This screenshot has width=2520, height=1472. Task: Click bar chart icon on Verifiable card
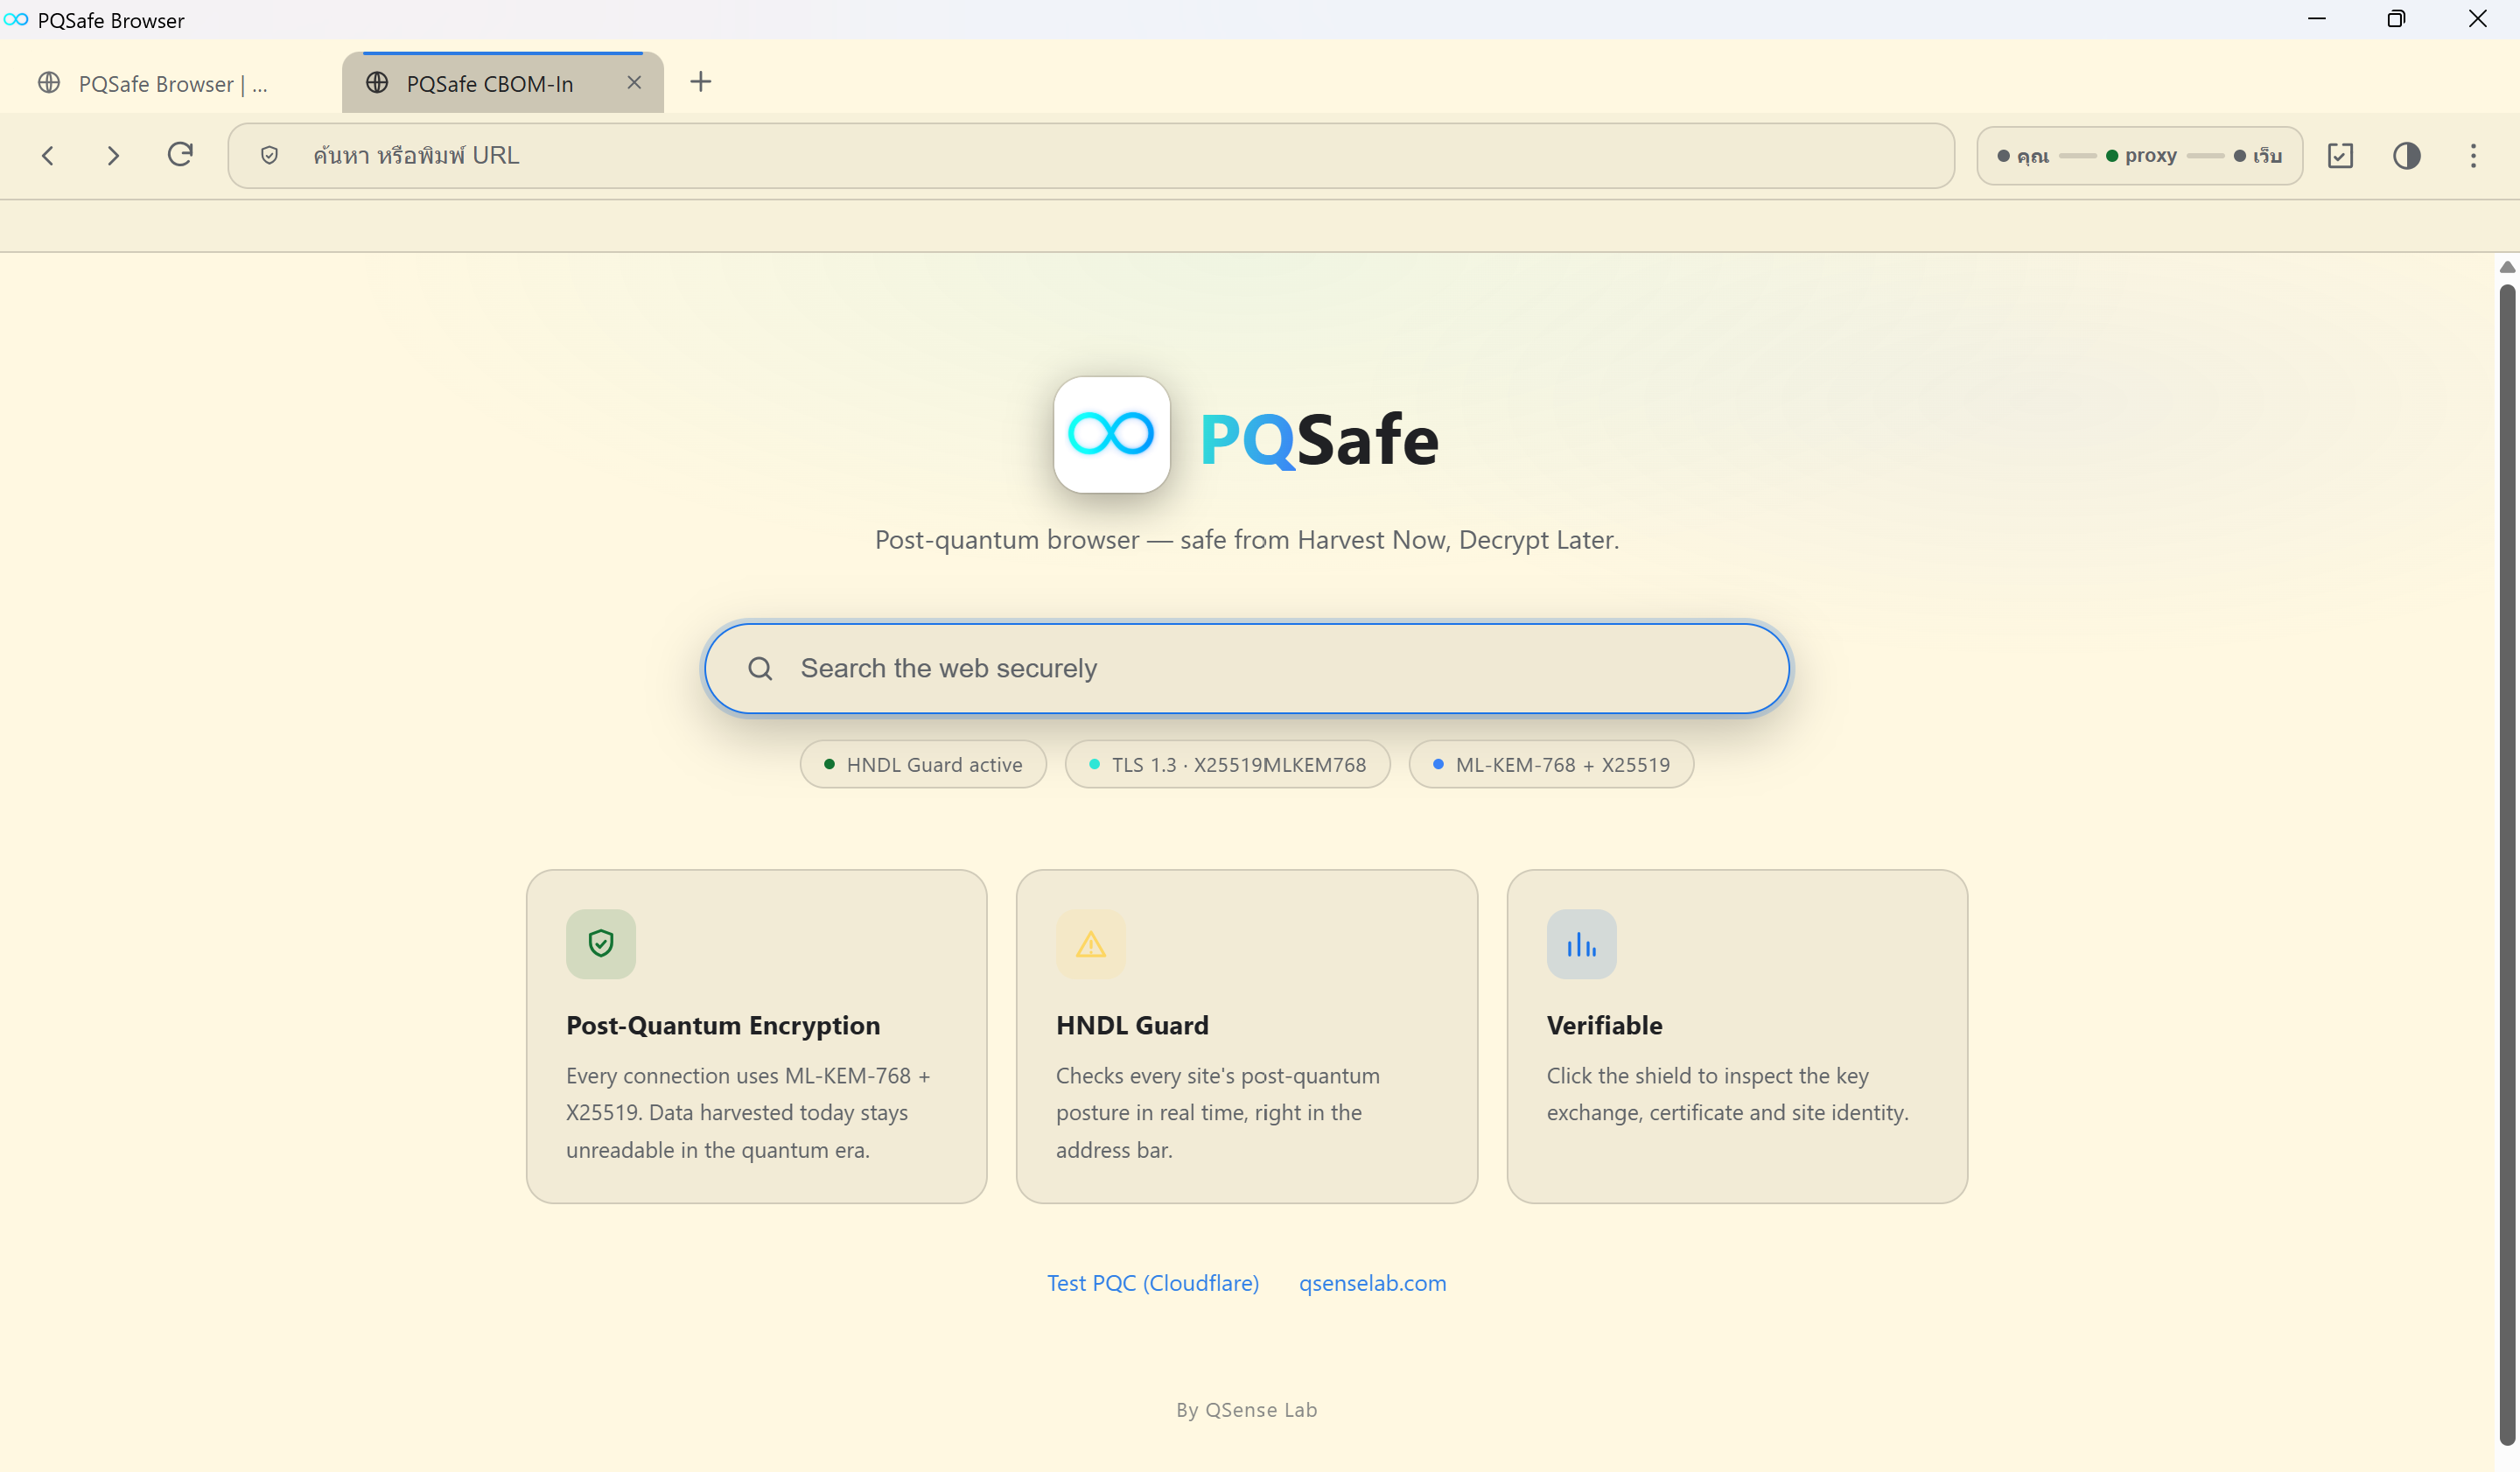(x=1581, y=943)
